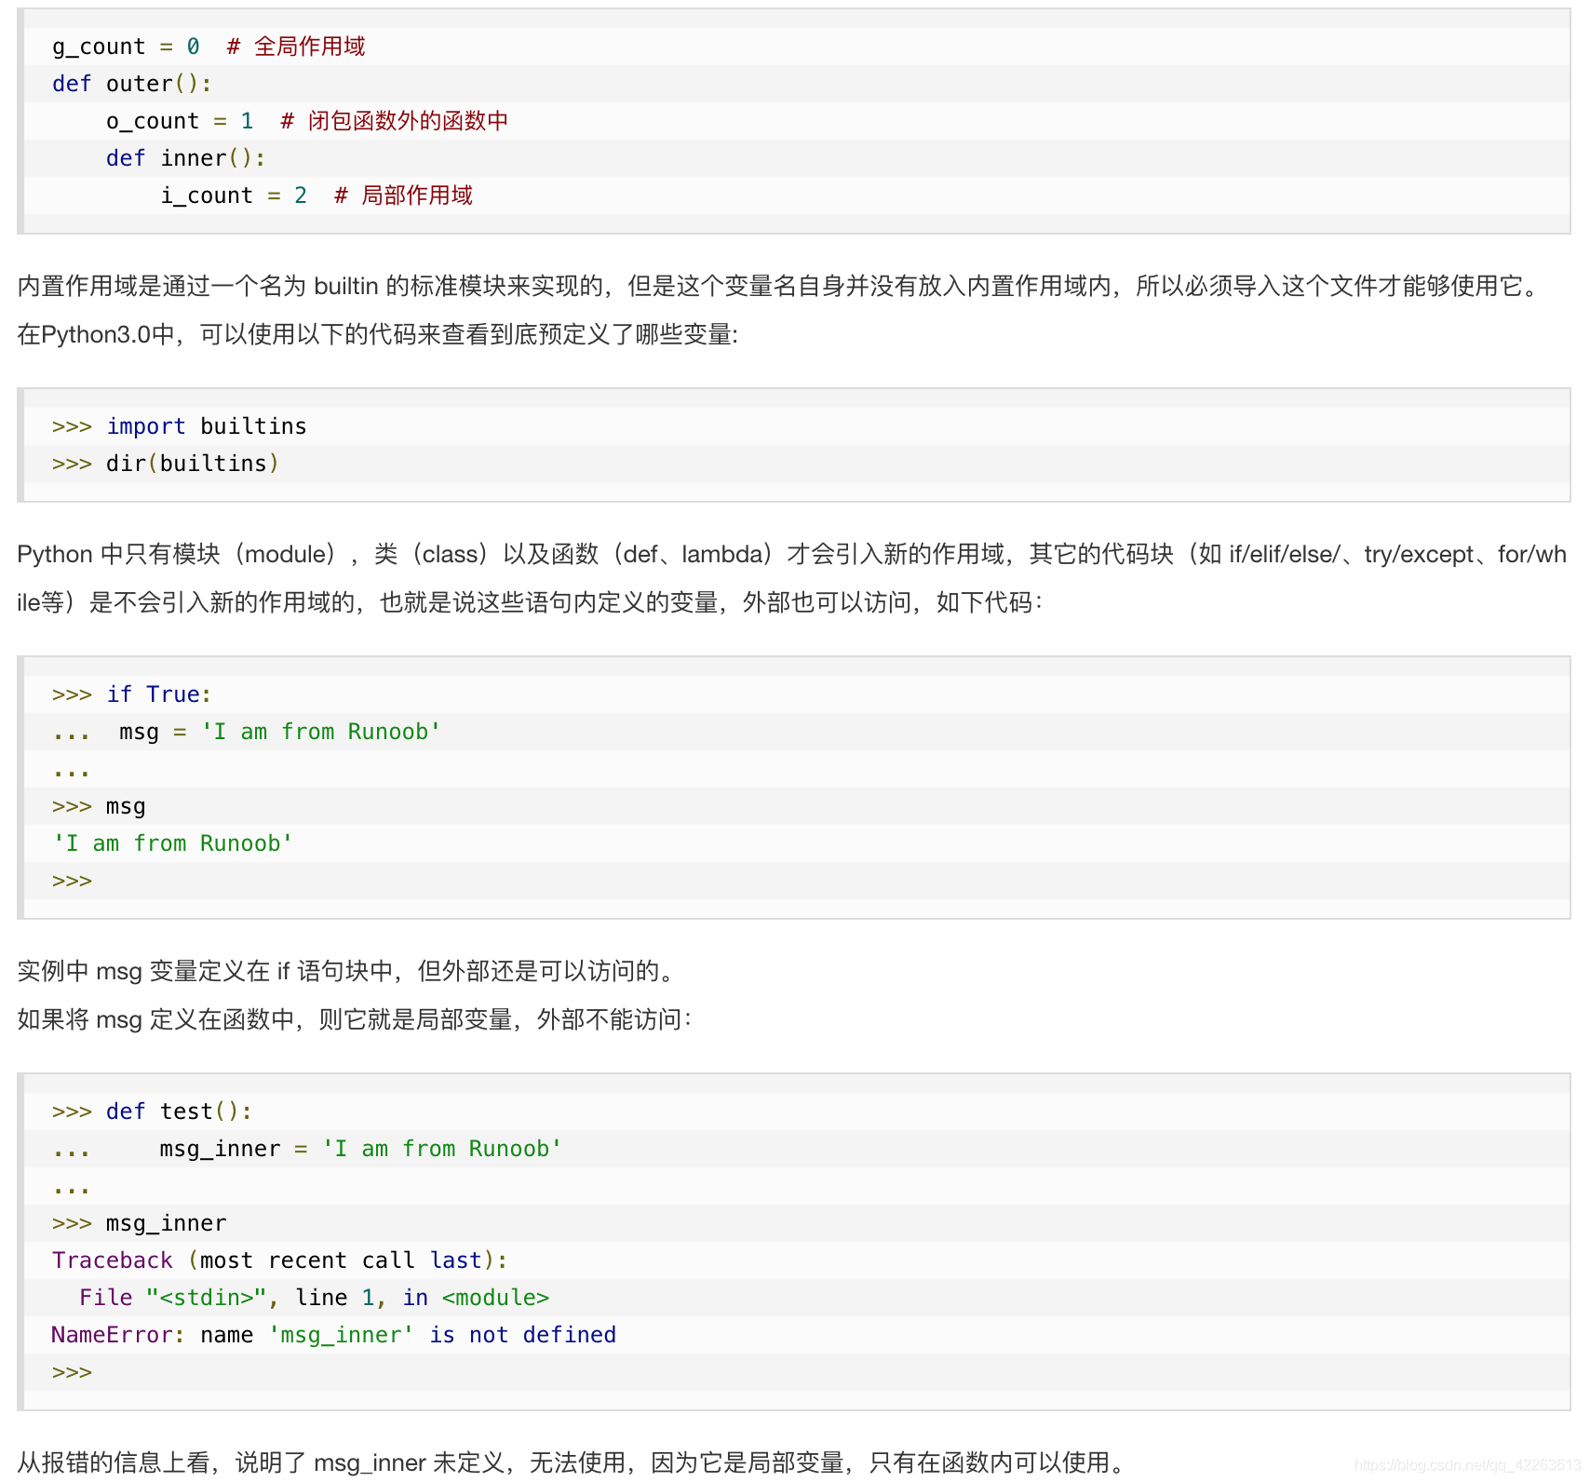Click the final sentence starting '从报错的信息上看'
The height and width of the screenshot is (1482, 1590).
(572, 1462)
